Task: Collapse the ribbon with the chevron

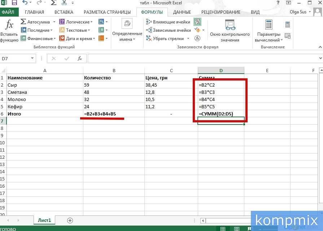Action: pyautogui.click(x=320, y=47)
